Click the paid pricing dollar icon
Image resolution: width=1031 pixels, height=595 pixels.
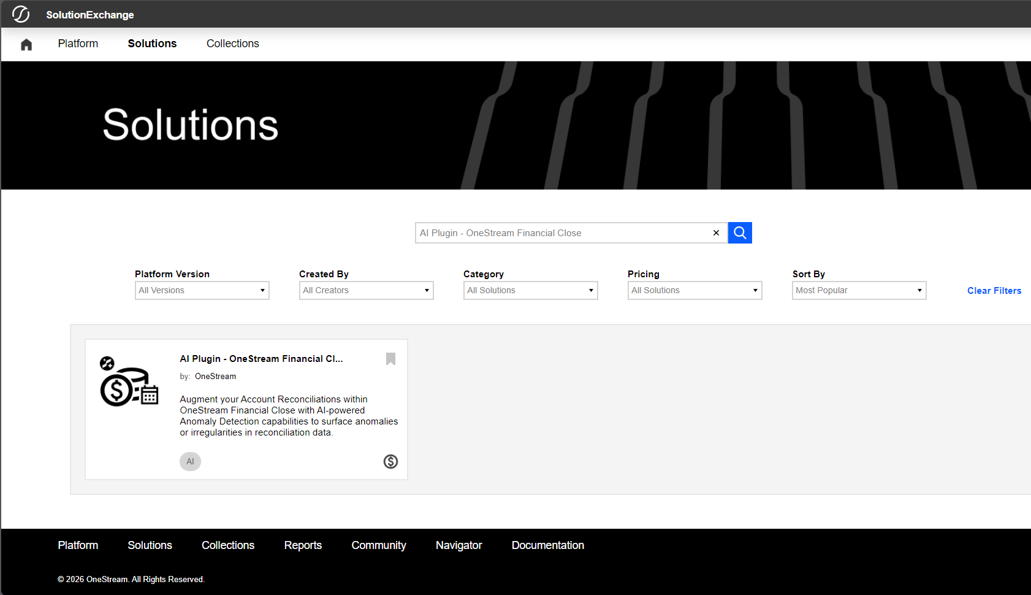pos(390,461)
